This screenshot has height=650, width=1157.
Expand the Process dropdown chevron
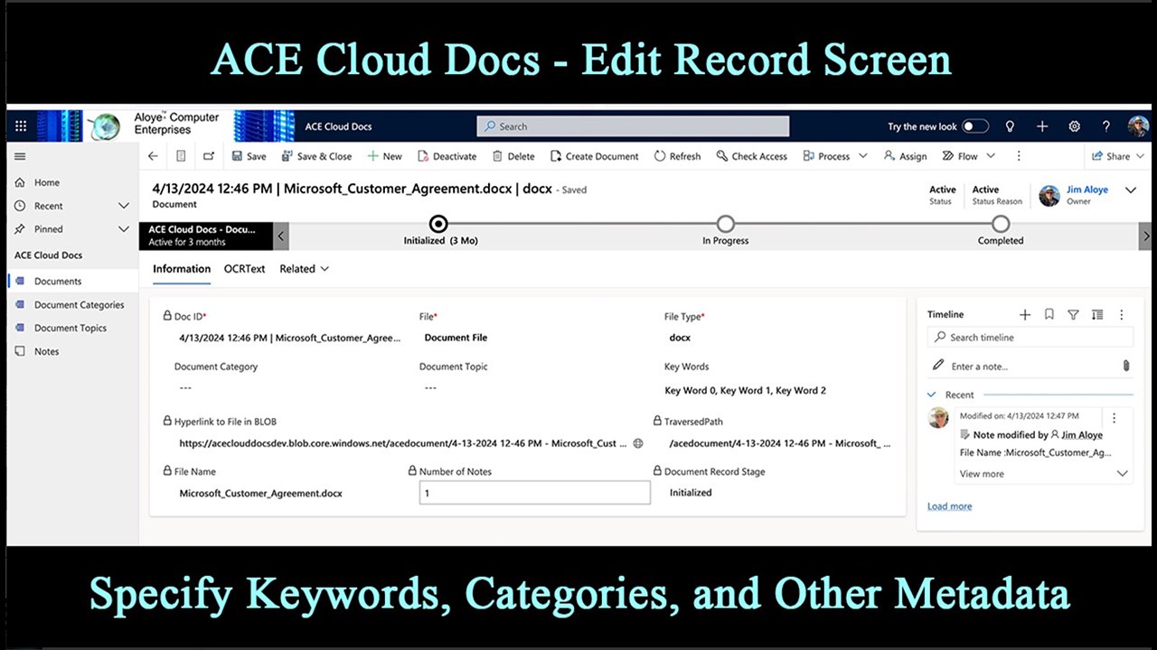[863, 156]
